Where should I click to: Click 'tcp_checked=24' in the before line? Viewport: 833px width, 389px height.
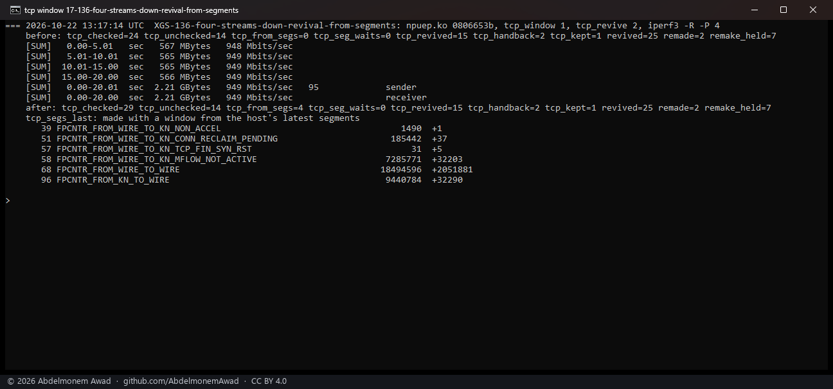[x=103, y=36]
